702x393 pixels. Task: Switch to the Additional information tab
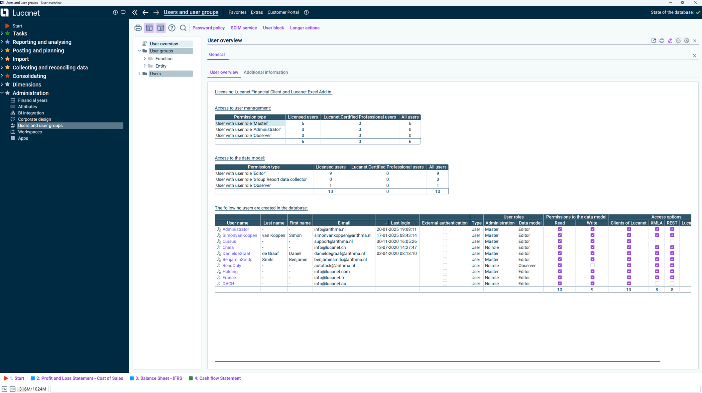pyautogui.click(x=266, y=72)
